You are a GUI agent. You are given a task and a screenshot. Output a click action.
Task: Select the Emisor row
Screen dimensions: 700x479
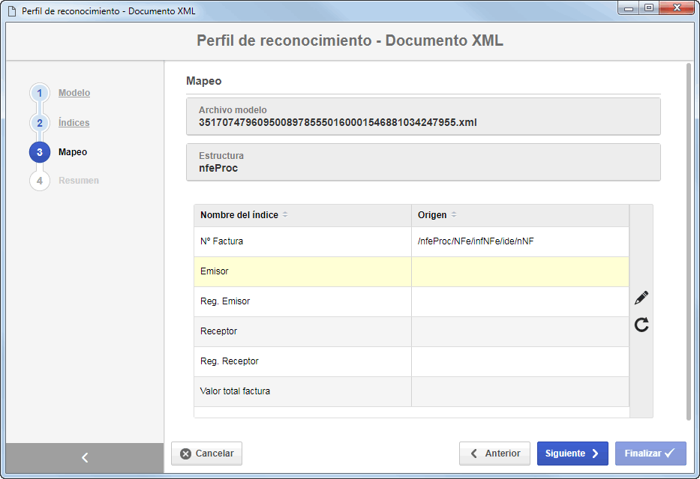[x=412, y=271]
